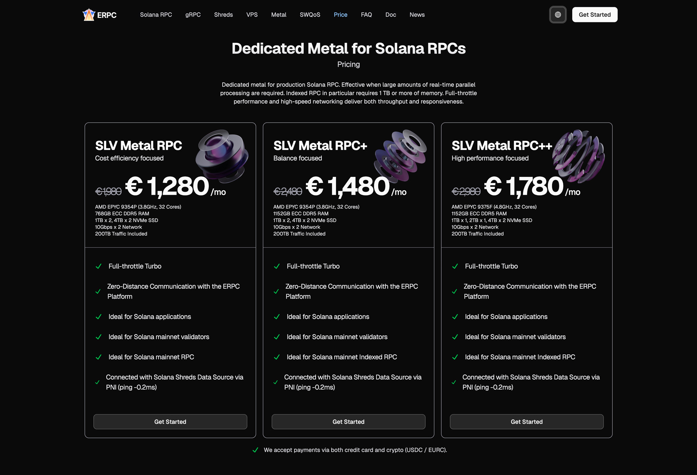Click the checkmark next to payment acceptance note
Image resolution: width=697 pixels, height=475 pixels.
pos(255,450)
